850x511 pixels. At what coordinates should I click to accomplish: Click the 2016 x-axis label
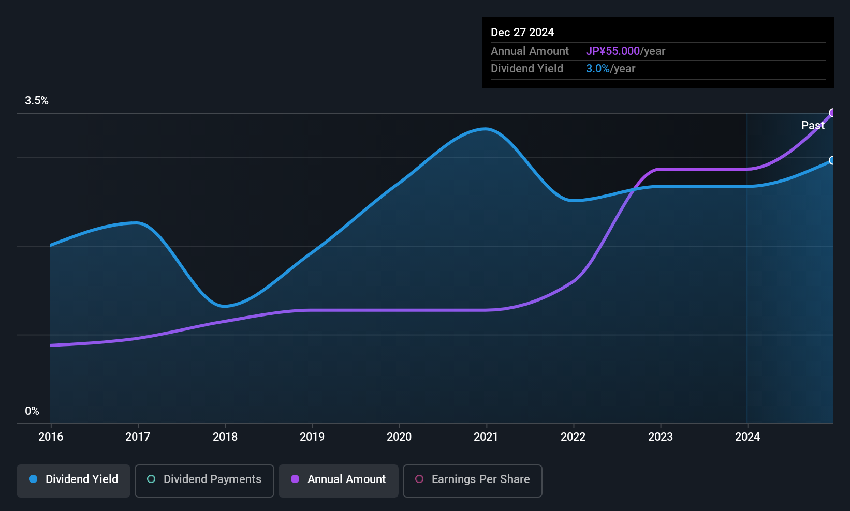(51, 437)
